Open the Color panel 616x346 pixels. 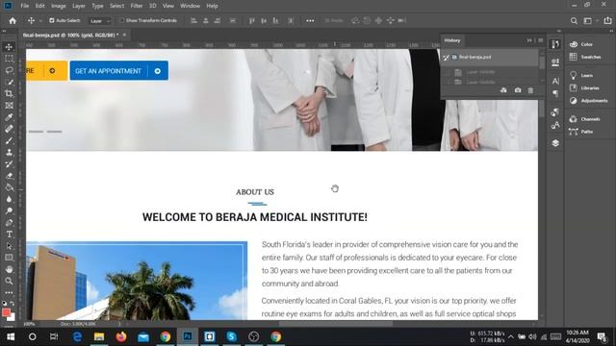click(x=586, y=44)
